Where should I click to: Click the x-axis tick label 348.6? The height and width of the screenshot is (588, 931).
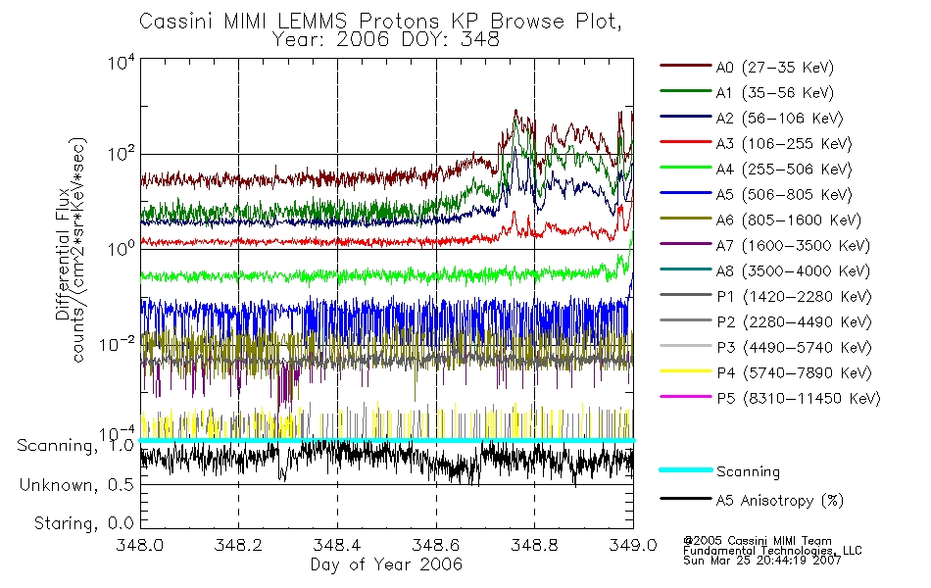click(436, 545)
